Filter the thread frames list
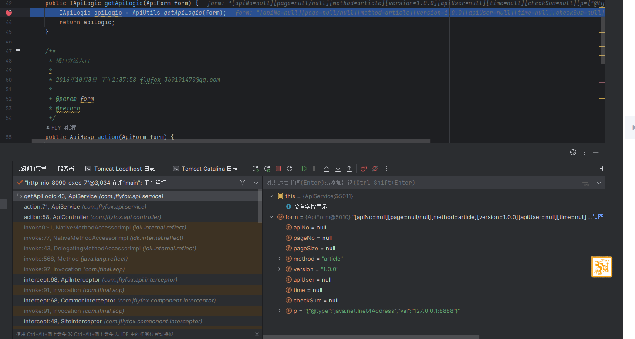The width and height of the screenshot is (635, 339). click(x=243, y=183)
